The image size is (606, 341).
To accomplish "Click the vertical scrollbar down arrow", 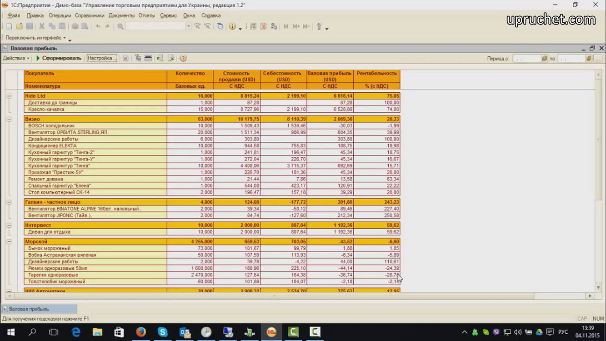I will point(599,287).
